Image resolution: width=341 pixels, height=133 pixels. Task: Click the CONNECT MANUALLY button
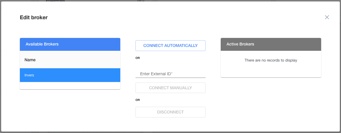(x=170, y=88)
